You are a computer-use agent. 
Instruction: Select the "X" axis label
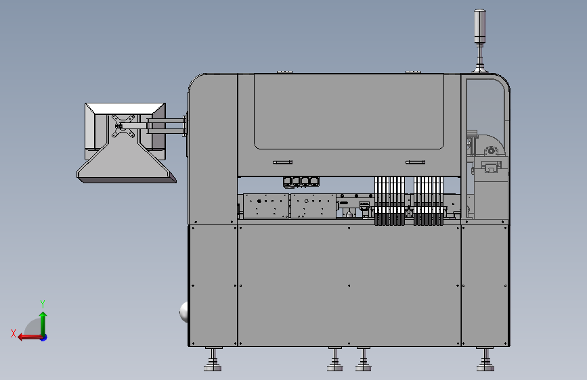click(x=14, y=333)
